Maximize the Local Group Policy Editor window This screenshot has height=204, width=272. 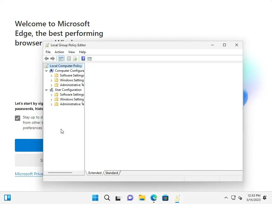[224, 45]
